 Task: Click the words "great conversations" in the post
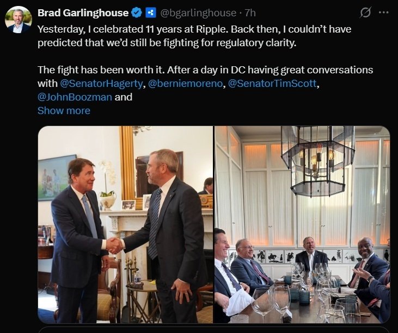point(326,70)
